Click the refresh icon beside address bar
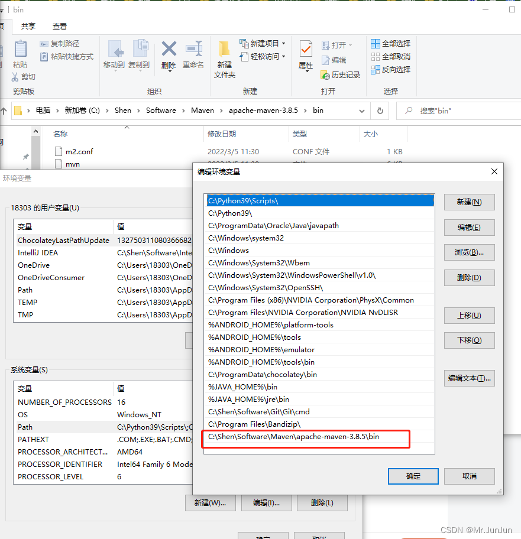521x539 pixels. click(379, 111)
